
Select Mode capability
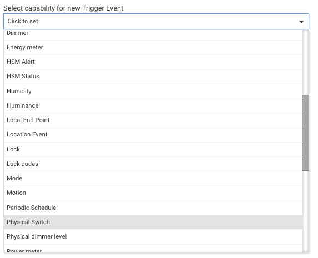click(x=153, y=179)
